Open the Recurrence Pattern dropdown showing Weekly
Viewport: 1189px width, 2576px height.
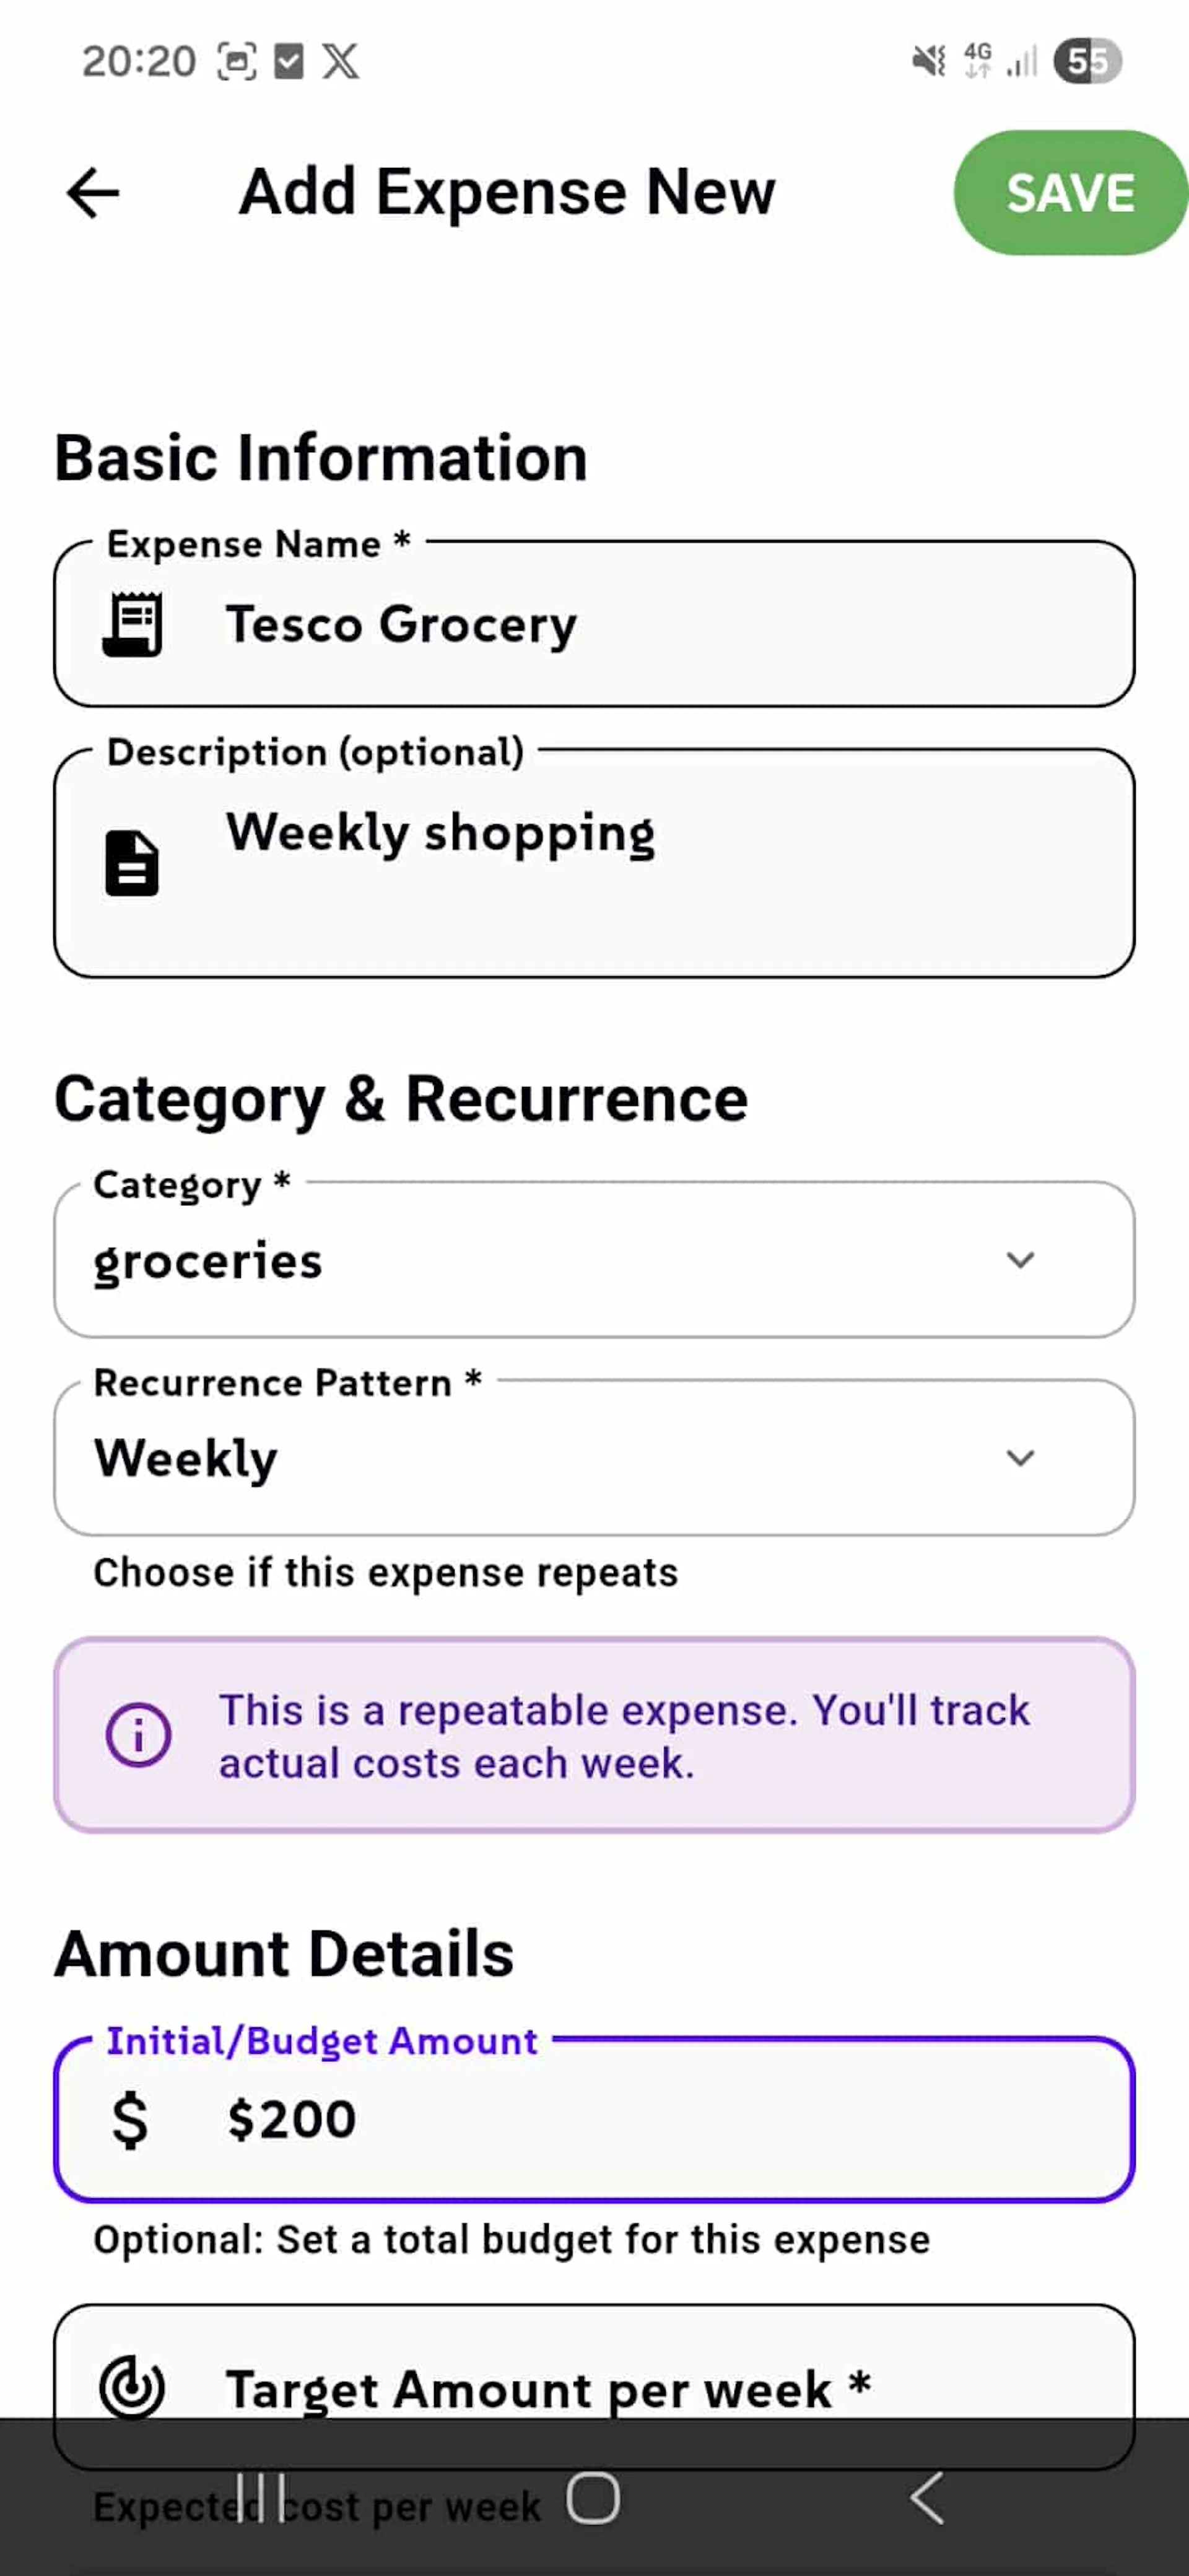594,1458
